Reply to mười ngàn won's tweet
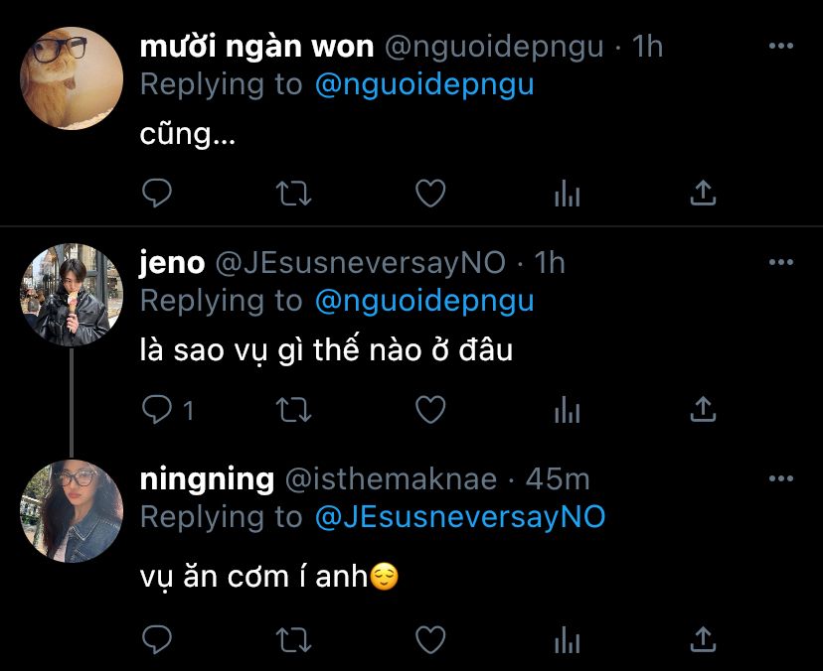Viewport: 823px width, 671px height. [157, 193]
